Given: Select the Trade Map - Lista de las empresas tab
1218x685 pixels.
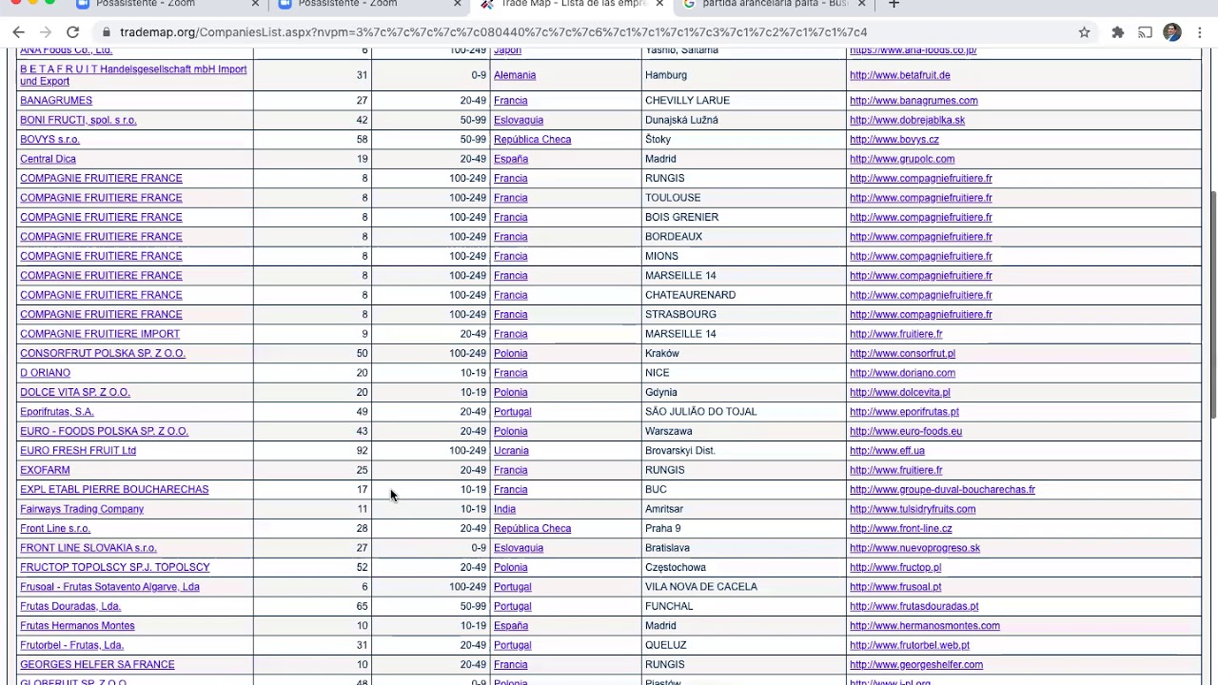Looking at the screenshot, I should [573, 4].
